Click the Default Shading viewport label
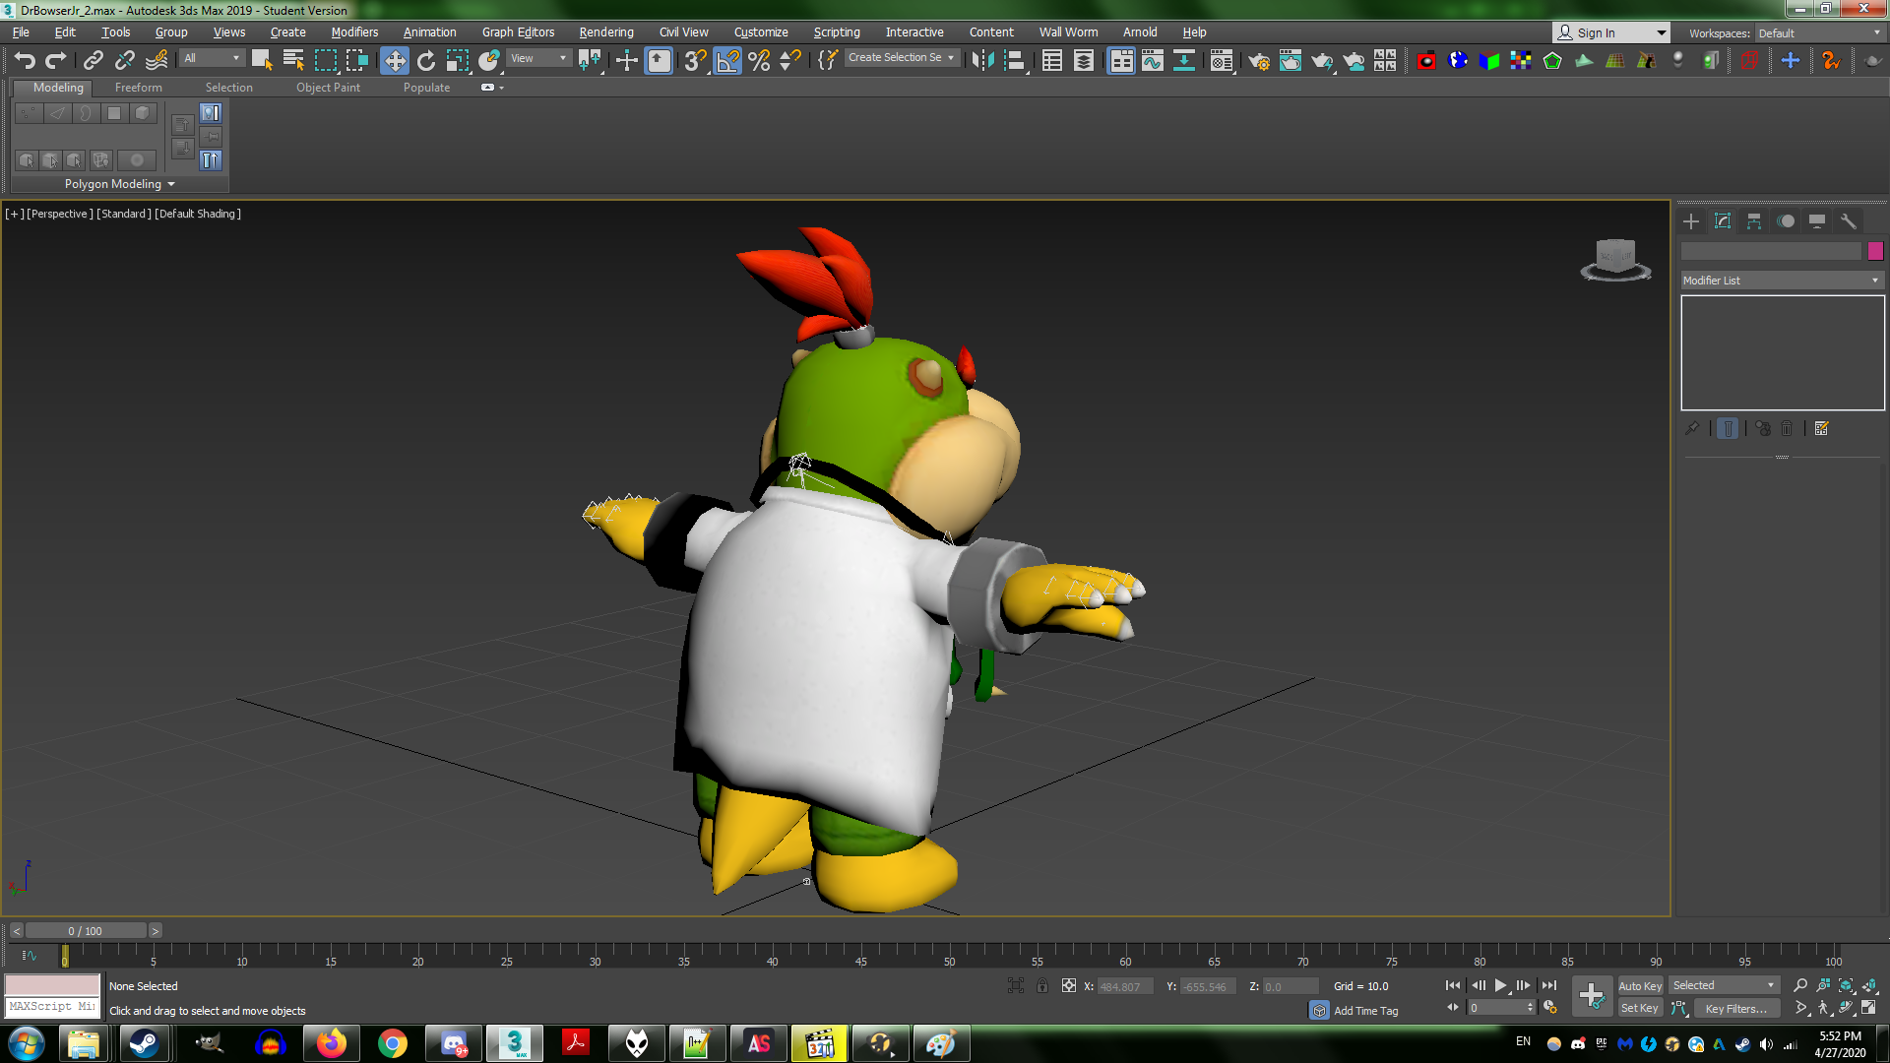Screen dimensions: 1890x1063 tap(198, 214)
